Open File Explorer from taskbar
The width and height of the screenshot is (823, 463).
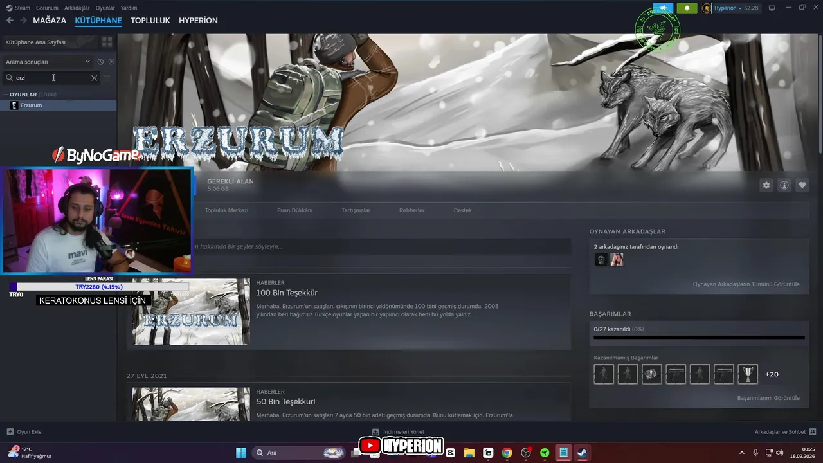(469, 453)
